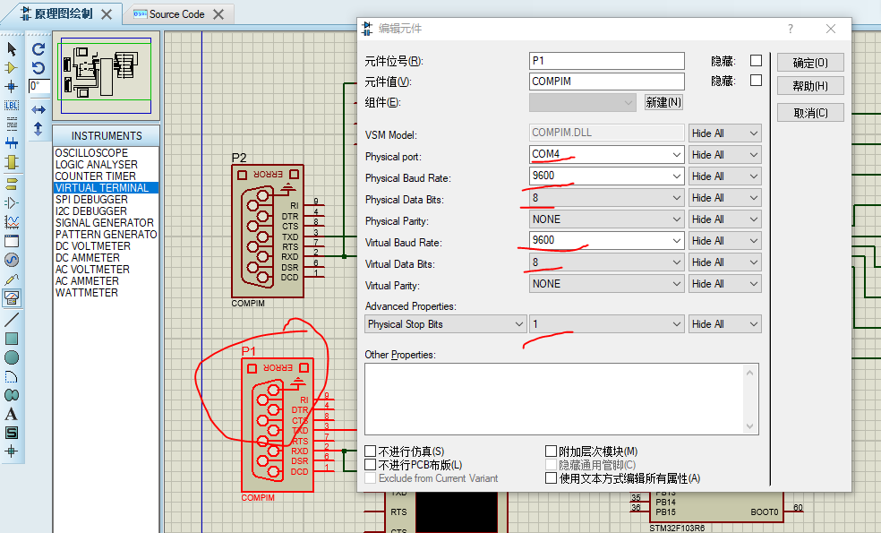
Task: Click the X-Mirror horizontal flip icon
Action: [x=38, y=109]
